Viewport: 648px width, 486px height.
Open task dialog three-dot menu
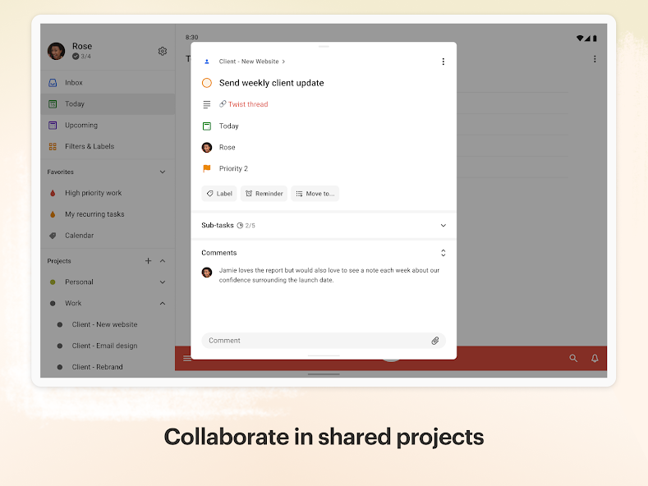coord(443,62)
